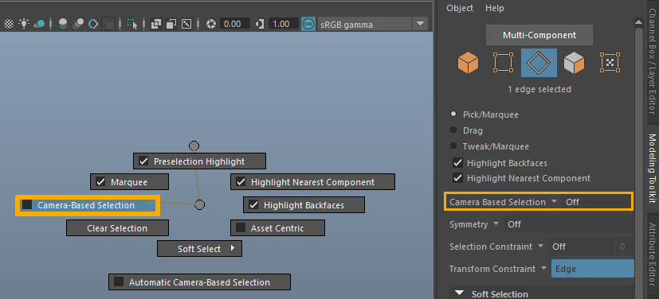Switch to Vertex selection mode icon
Screen dimensions: 659x299
(x=503, y=63)
